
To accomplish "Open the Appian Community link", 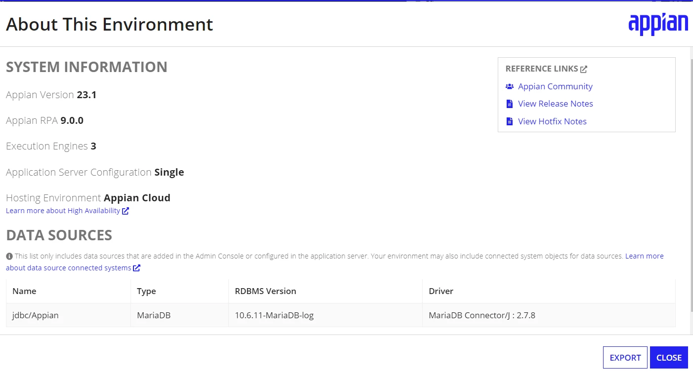I will (x=555, y=86).
